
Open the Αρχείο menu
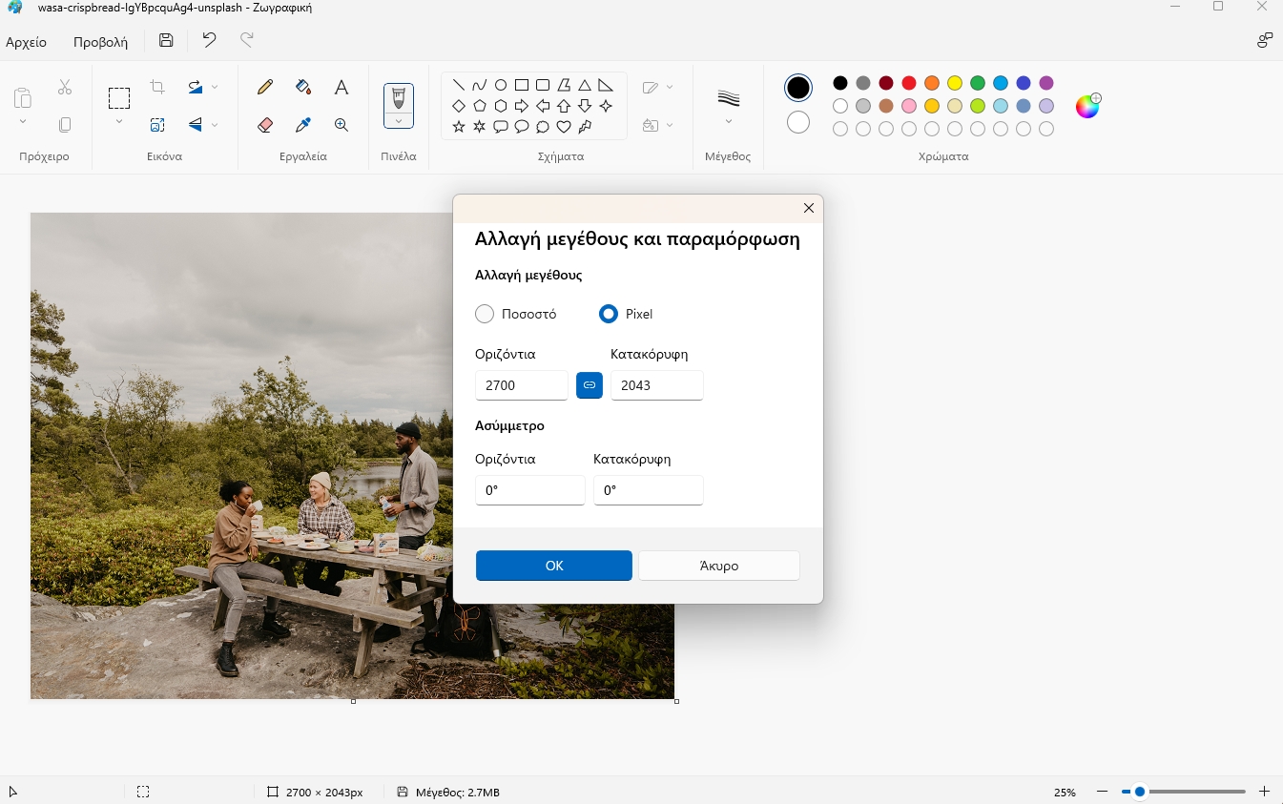(x=27, y=42)
